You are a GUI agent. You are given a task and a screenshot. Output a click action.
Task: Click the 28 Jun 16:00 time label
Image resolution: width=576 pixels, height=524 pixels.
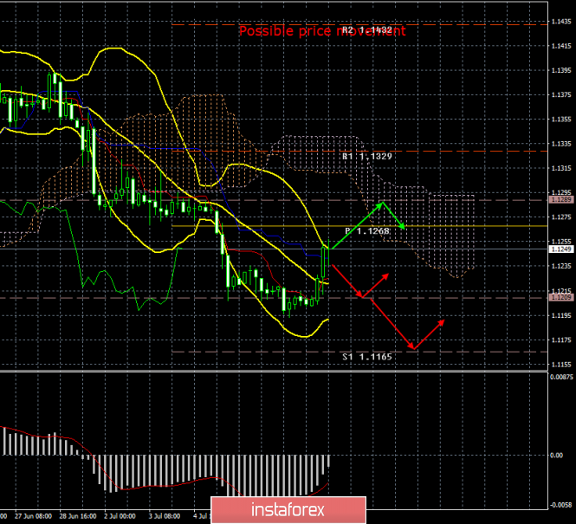pos(78,516)
